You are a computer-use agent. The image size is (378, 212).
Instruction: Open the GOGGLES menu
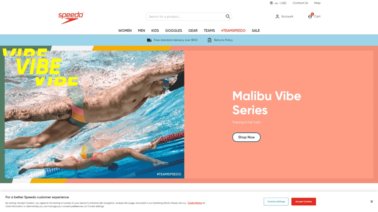[173, 31]
